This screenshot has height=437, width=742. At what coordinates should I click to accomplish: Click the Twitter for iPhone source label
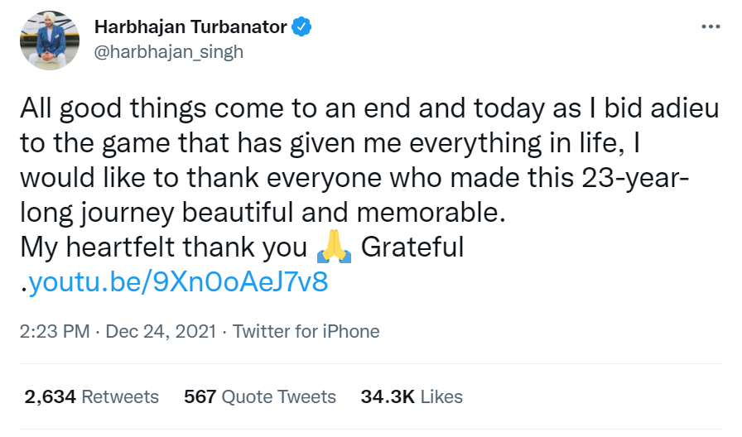[x=306, y=332]
